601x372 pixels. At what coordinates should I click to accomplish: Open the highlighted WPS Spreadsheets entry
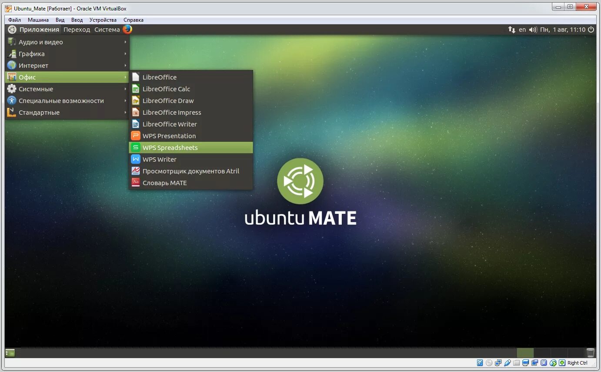point(191,148)
